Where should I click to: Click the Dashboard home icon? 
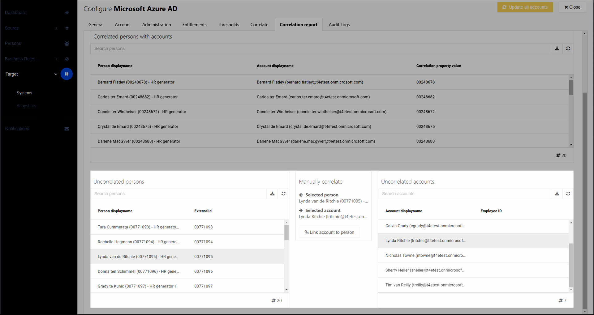point(67,13)
